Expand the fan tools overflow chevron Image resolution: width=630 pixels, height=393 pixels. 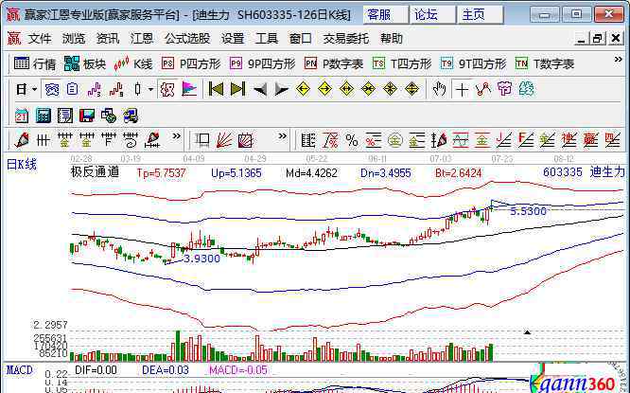[x=283, y=136]
